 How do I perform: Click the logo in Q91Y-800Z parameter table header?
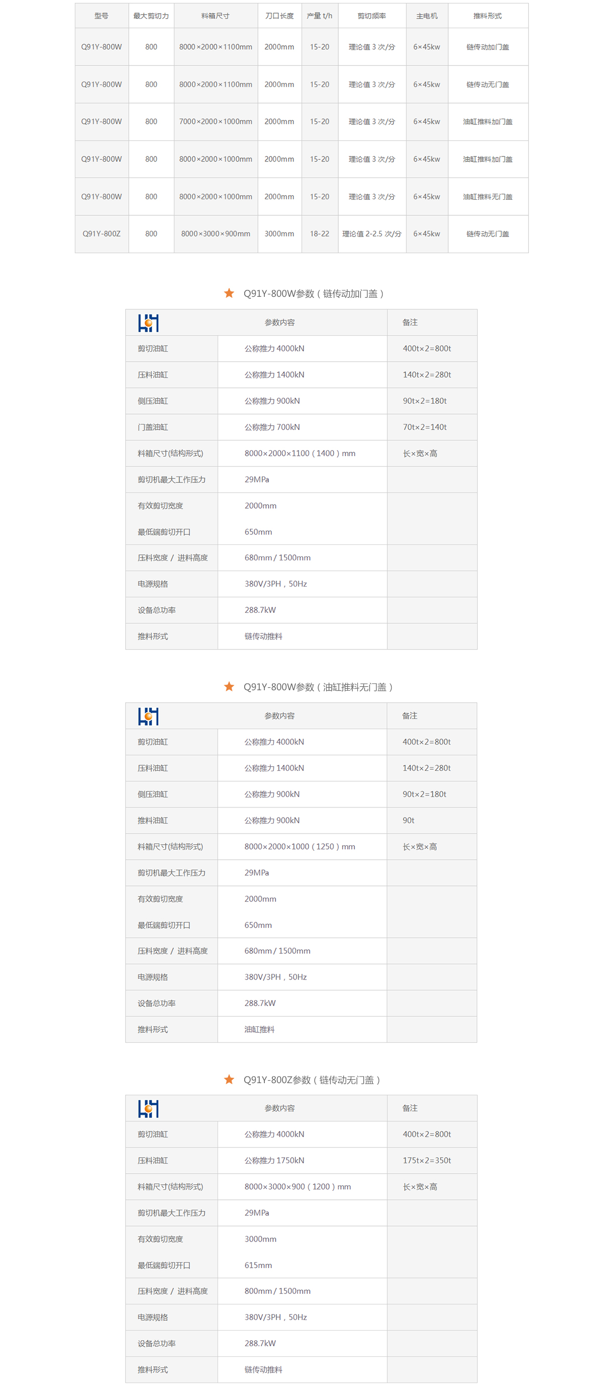(x=148, y=1109)
